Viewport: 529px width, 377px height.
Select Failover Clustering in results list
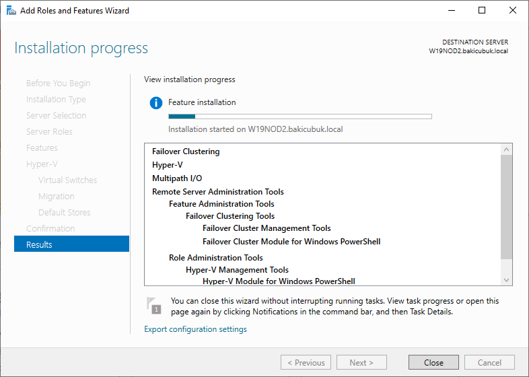click(186, 151)
